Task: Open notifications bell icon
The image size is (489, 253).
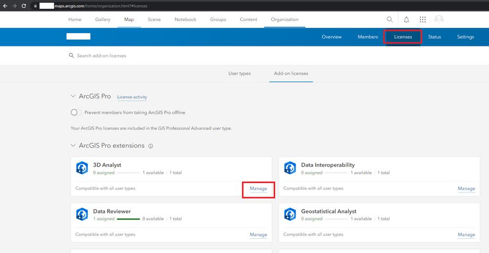Action: (406, 20)
